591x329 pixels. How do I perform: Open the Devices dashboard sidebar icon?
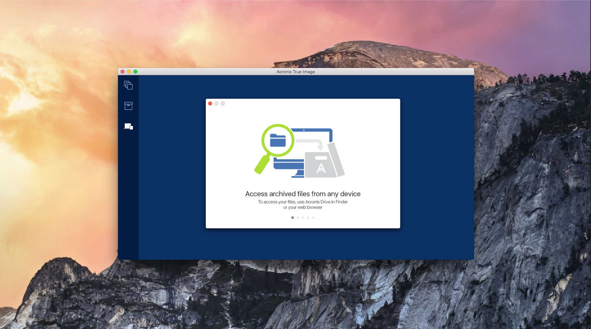[x=128, y=126]
